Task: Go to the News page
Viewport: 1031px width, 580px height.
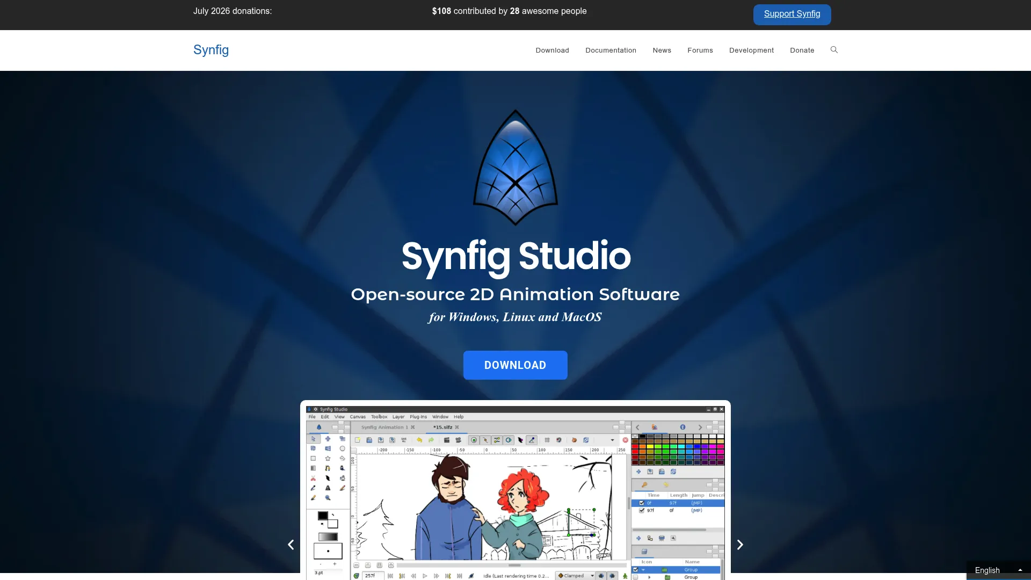Action: [662, 50]
